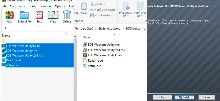
Task: Open the Favorites menu in WinRAR
Action: click(x=45, y=6)
